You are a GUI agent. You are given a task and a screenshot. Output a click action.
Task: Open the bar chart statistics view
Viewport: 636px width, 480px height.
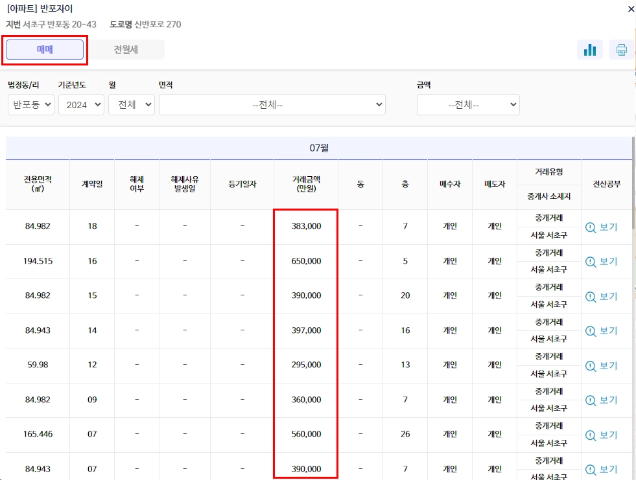click(589, 49)
